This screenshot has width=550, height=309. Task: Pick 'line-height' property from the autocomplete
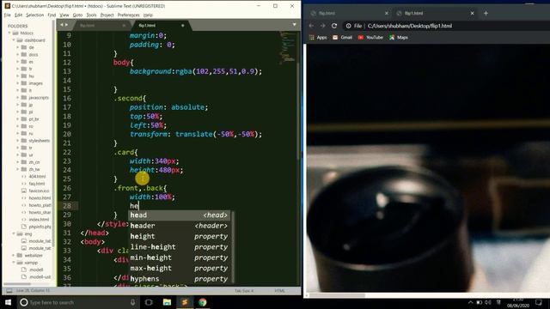pos(179,247)
